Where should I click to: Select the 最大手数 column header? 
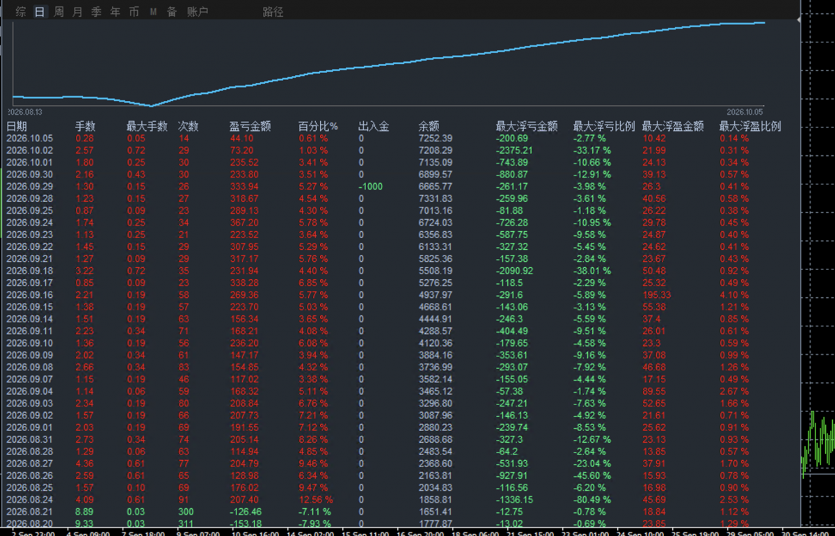tap(147, 126)
